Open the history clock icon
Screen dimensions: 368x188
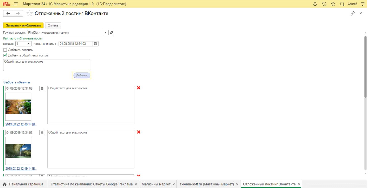(x=324, y=4)
